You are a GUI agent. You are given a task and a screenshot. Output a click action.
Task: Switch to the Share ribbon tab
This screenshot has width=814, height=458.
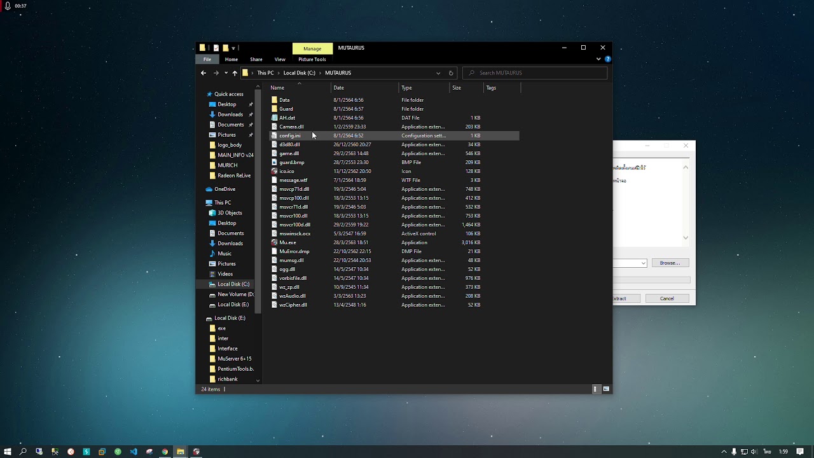(256, 59)
